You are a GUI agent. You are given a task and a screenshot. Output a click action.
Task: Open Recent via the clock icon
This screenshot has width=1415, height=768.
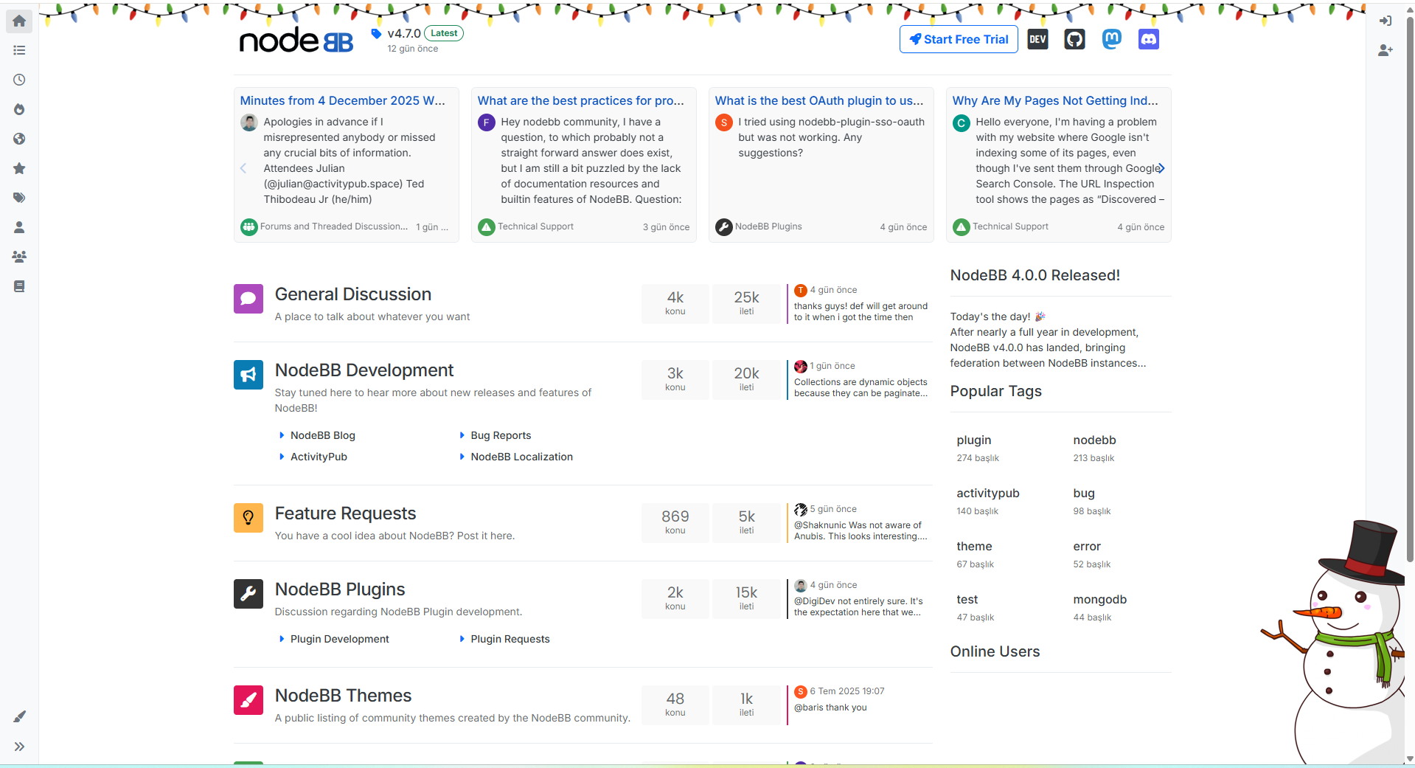click(19, 80)
